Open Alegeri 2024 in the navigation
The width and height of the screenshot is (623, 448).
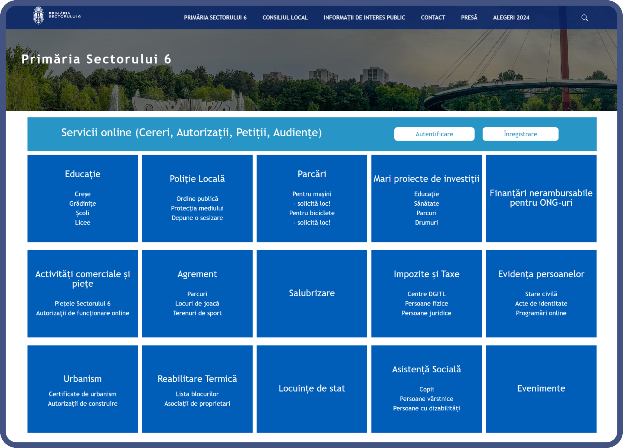tap(511, 17)
